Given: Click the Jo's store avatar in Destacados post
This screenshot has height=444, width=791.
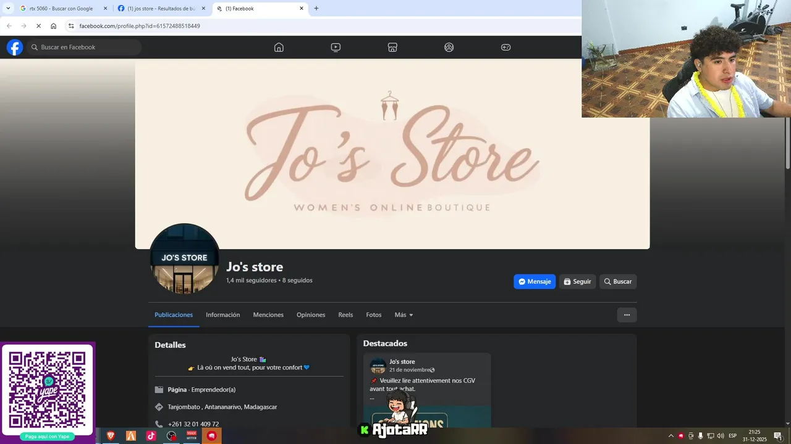Looking at the screenshot, I should tap(378, 366).
